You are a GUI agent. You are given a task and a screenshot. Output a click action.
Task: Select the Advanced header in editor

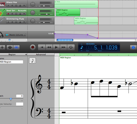tap(41, 54)
